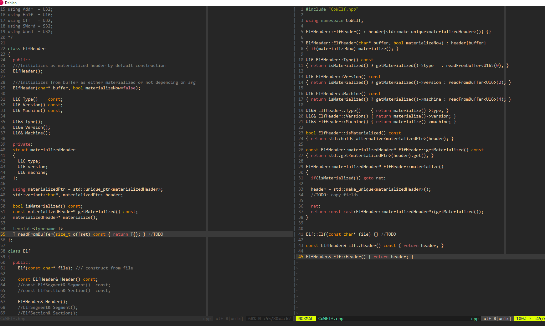Click the '//const ElfSegment& Segment()' comment line
545x326 pixels.
(64, 285)
